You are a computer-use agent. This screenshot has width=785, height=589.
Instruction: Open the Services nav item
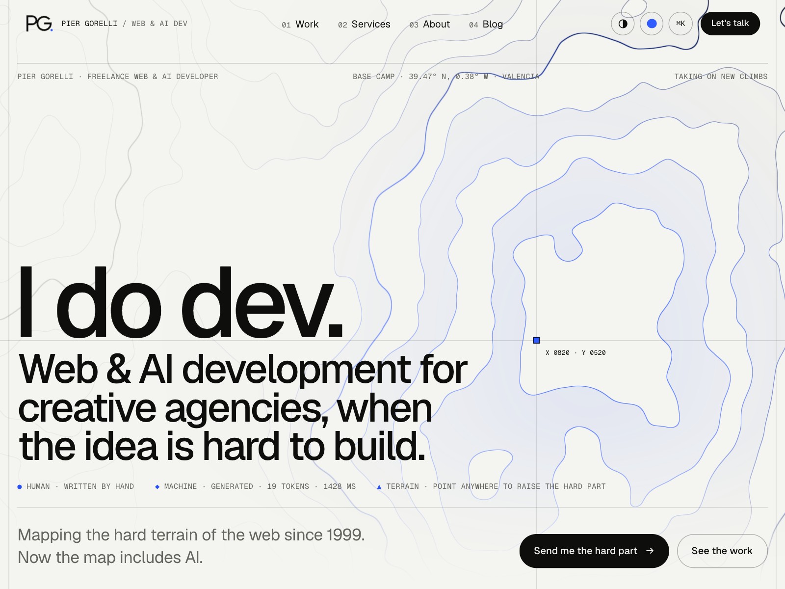(x=364, y=24)
